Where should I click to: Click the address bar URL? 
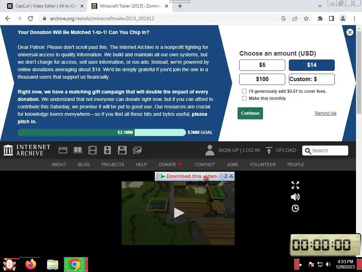point(102,18)
